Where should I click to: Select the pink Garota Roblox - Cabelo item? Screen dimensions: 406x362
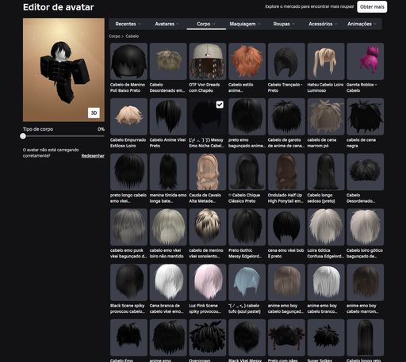(365, 61)
